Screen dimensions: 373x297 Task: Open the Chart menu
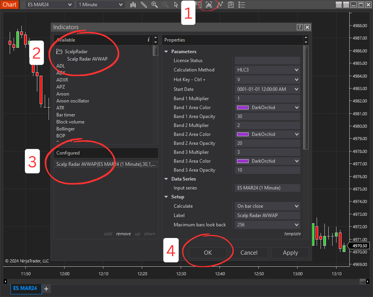[9, 5]
